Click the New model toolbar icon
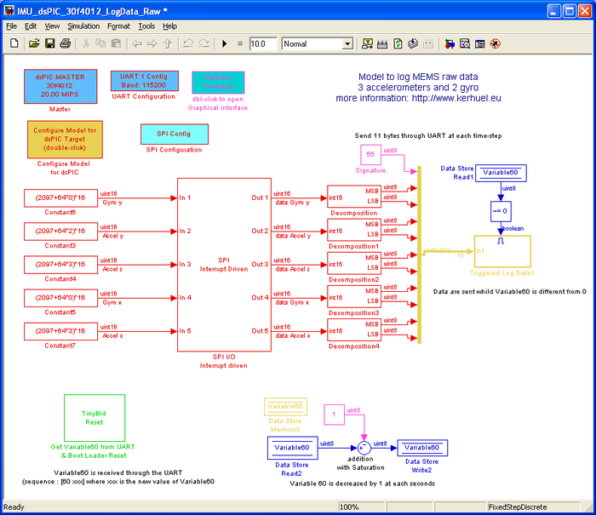 point(13,43)
